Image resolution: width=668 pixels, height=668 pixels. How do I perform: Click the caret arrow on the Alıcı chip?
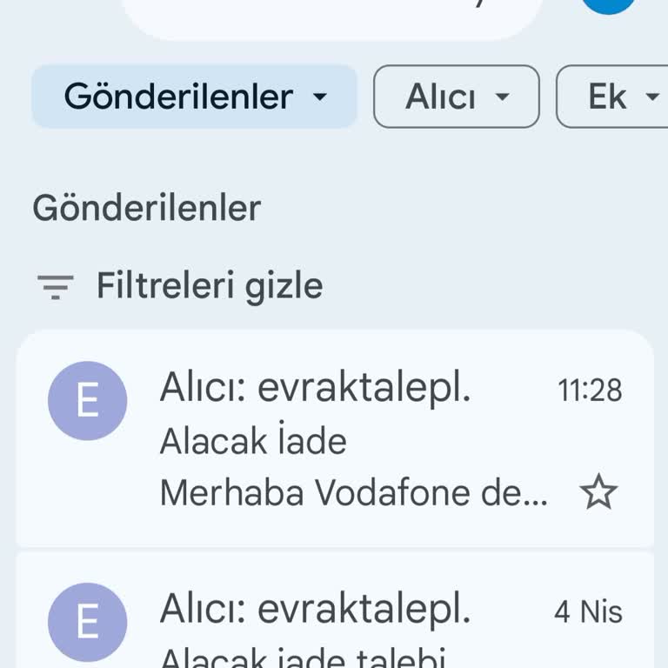coord(502,97)
